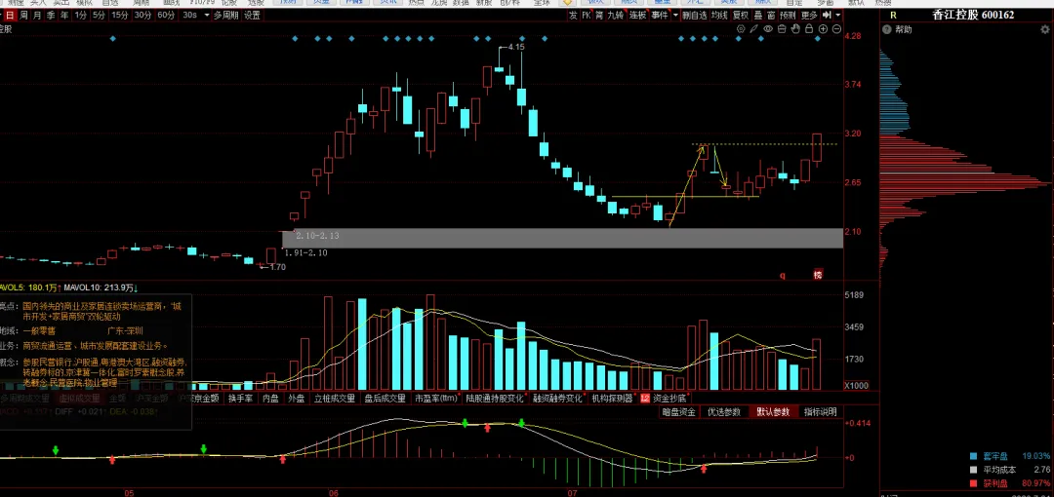1054x497 pixels.
Task: Select the 60分 period
Action: 166,15
